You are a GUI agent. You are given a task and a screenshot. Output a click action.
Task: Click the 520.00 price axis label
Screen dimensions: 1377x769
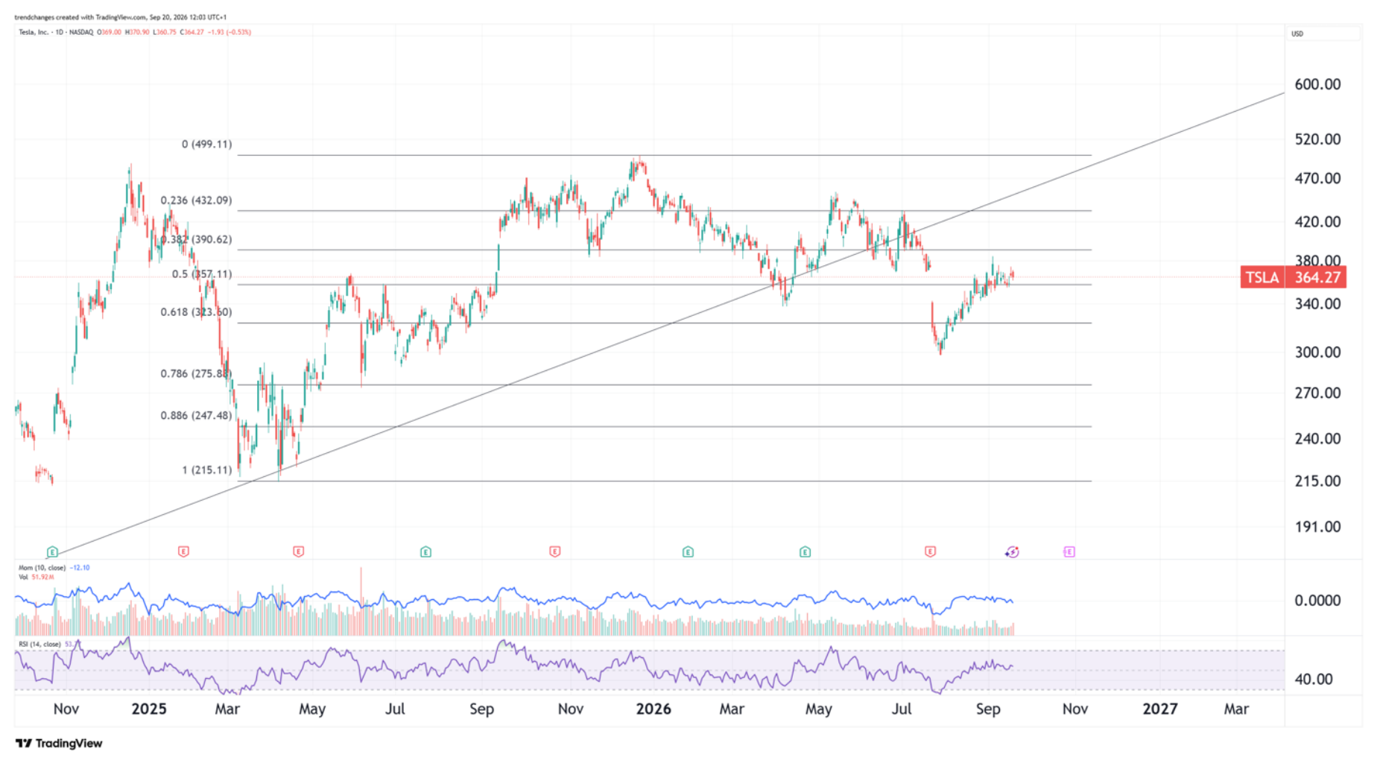pyautogui.click(x=1317, y=139)
